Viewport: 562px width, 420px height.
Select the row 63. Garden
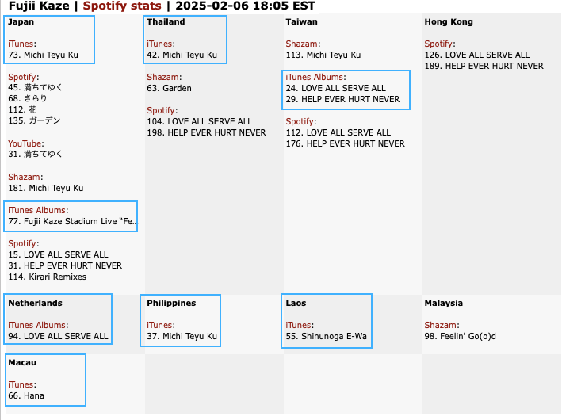coord(169,88)
